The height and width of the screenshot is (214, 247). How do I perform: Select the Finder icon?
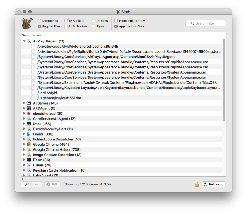[29, 134]
